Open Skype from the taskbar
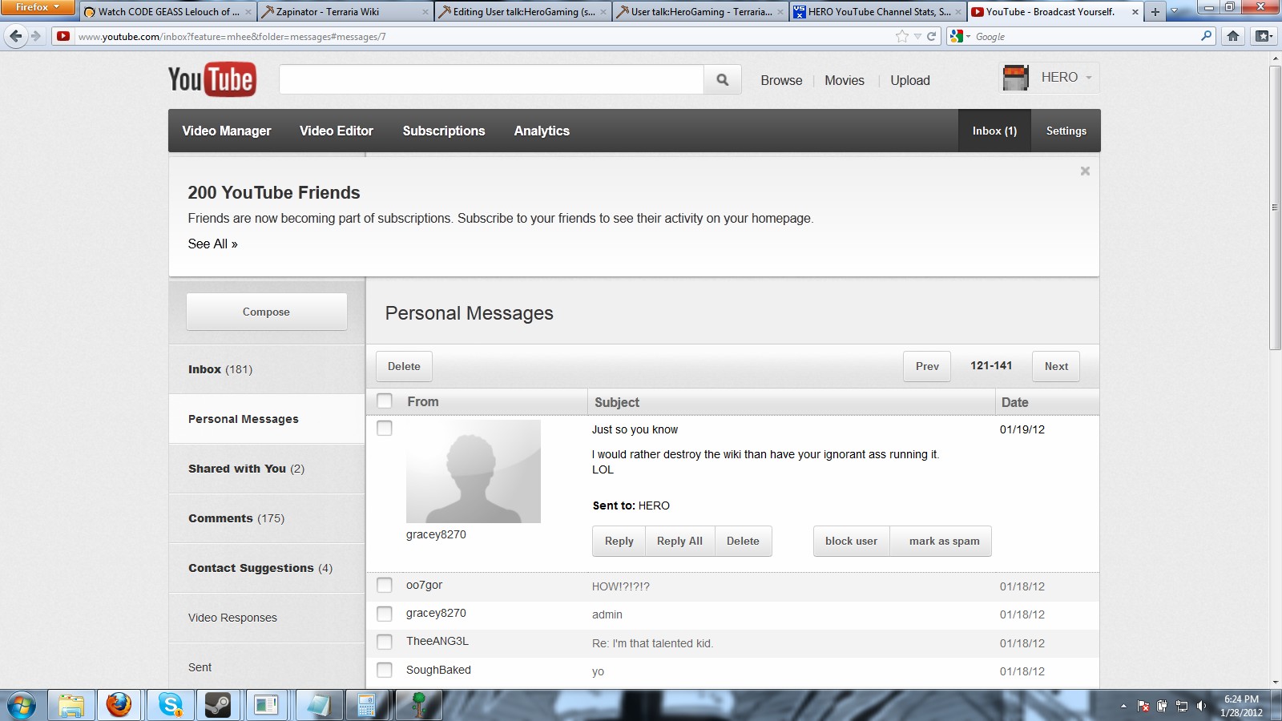Image resolution: width=1282 pixels, height=721 pixels. pyautogui.click(x=172, y=706)
